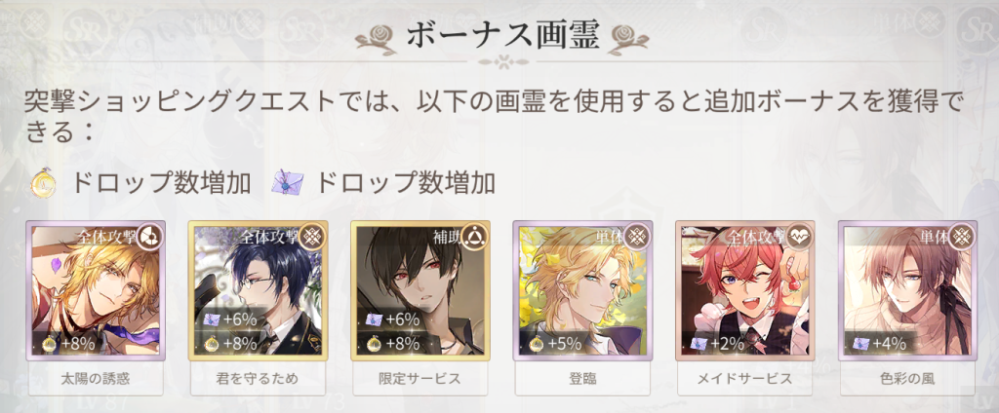
Task: Open the 色彩の風 card portrait
Action: [x=907, y=291]
